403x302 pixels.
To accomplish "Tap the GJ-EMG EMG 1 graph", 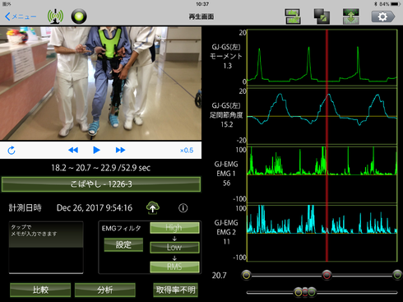I will (x=322, y=174).
